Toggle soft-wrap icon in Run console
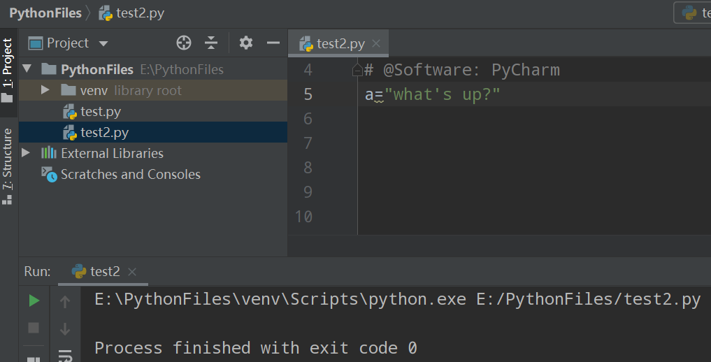The image size is (711, 362). point(65,356)
